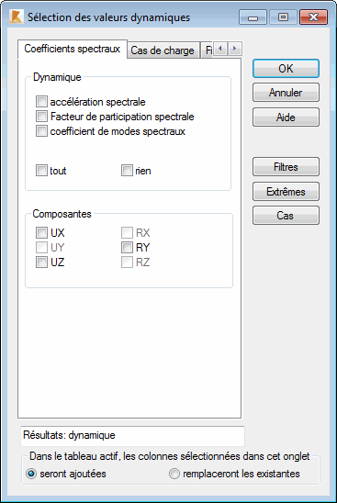
Task: Tick coefficient de modes spectraux
Action: [x=41, y=131]
